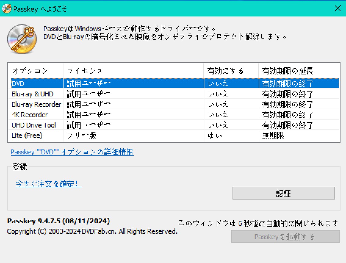Select the Blu-ray & UHD row
The width and height of the screenshot is (346, 263).
175,94
